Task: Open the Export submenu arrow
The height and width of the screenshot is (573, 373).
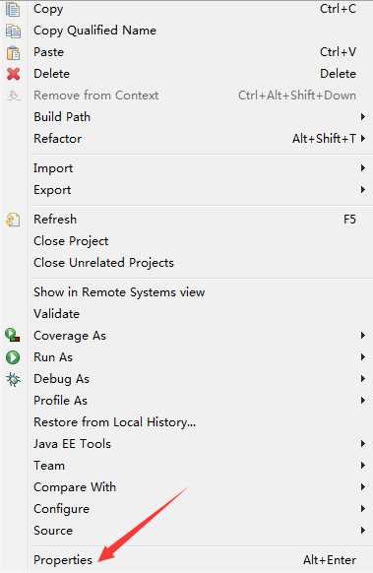Action: (x=363, y=190)
